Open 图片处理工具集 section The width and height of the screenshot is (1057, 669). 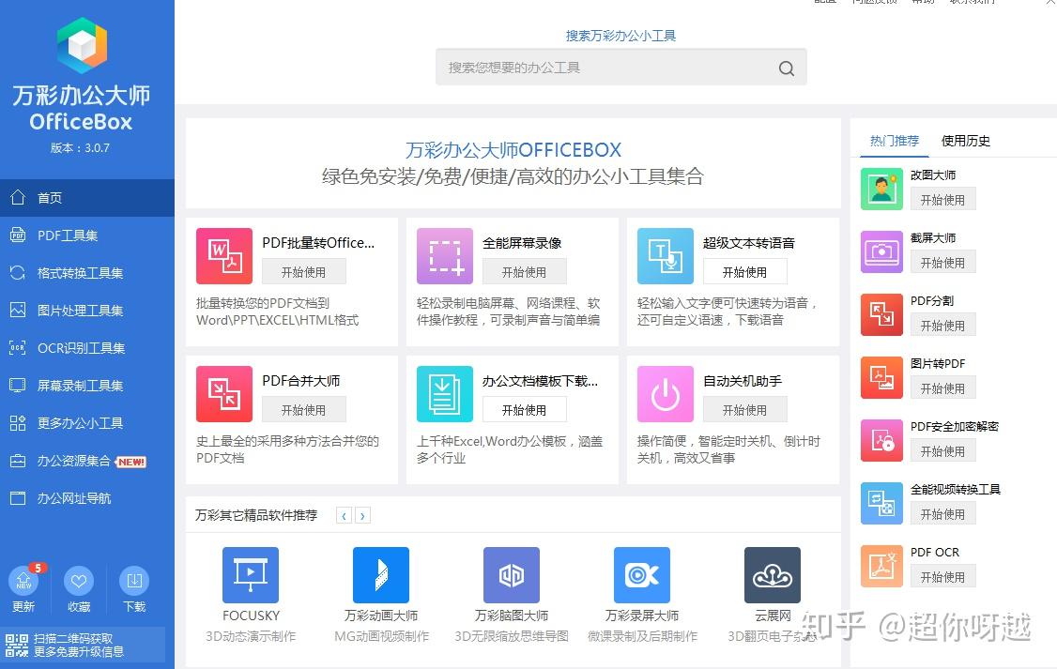(87, 311)
